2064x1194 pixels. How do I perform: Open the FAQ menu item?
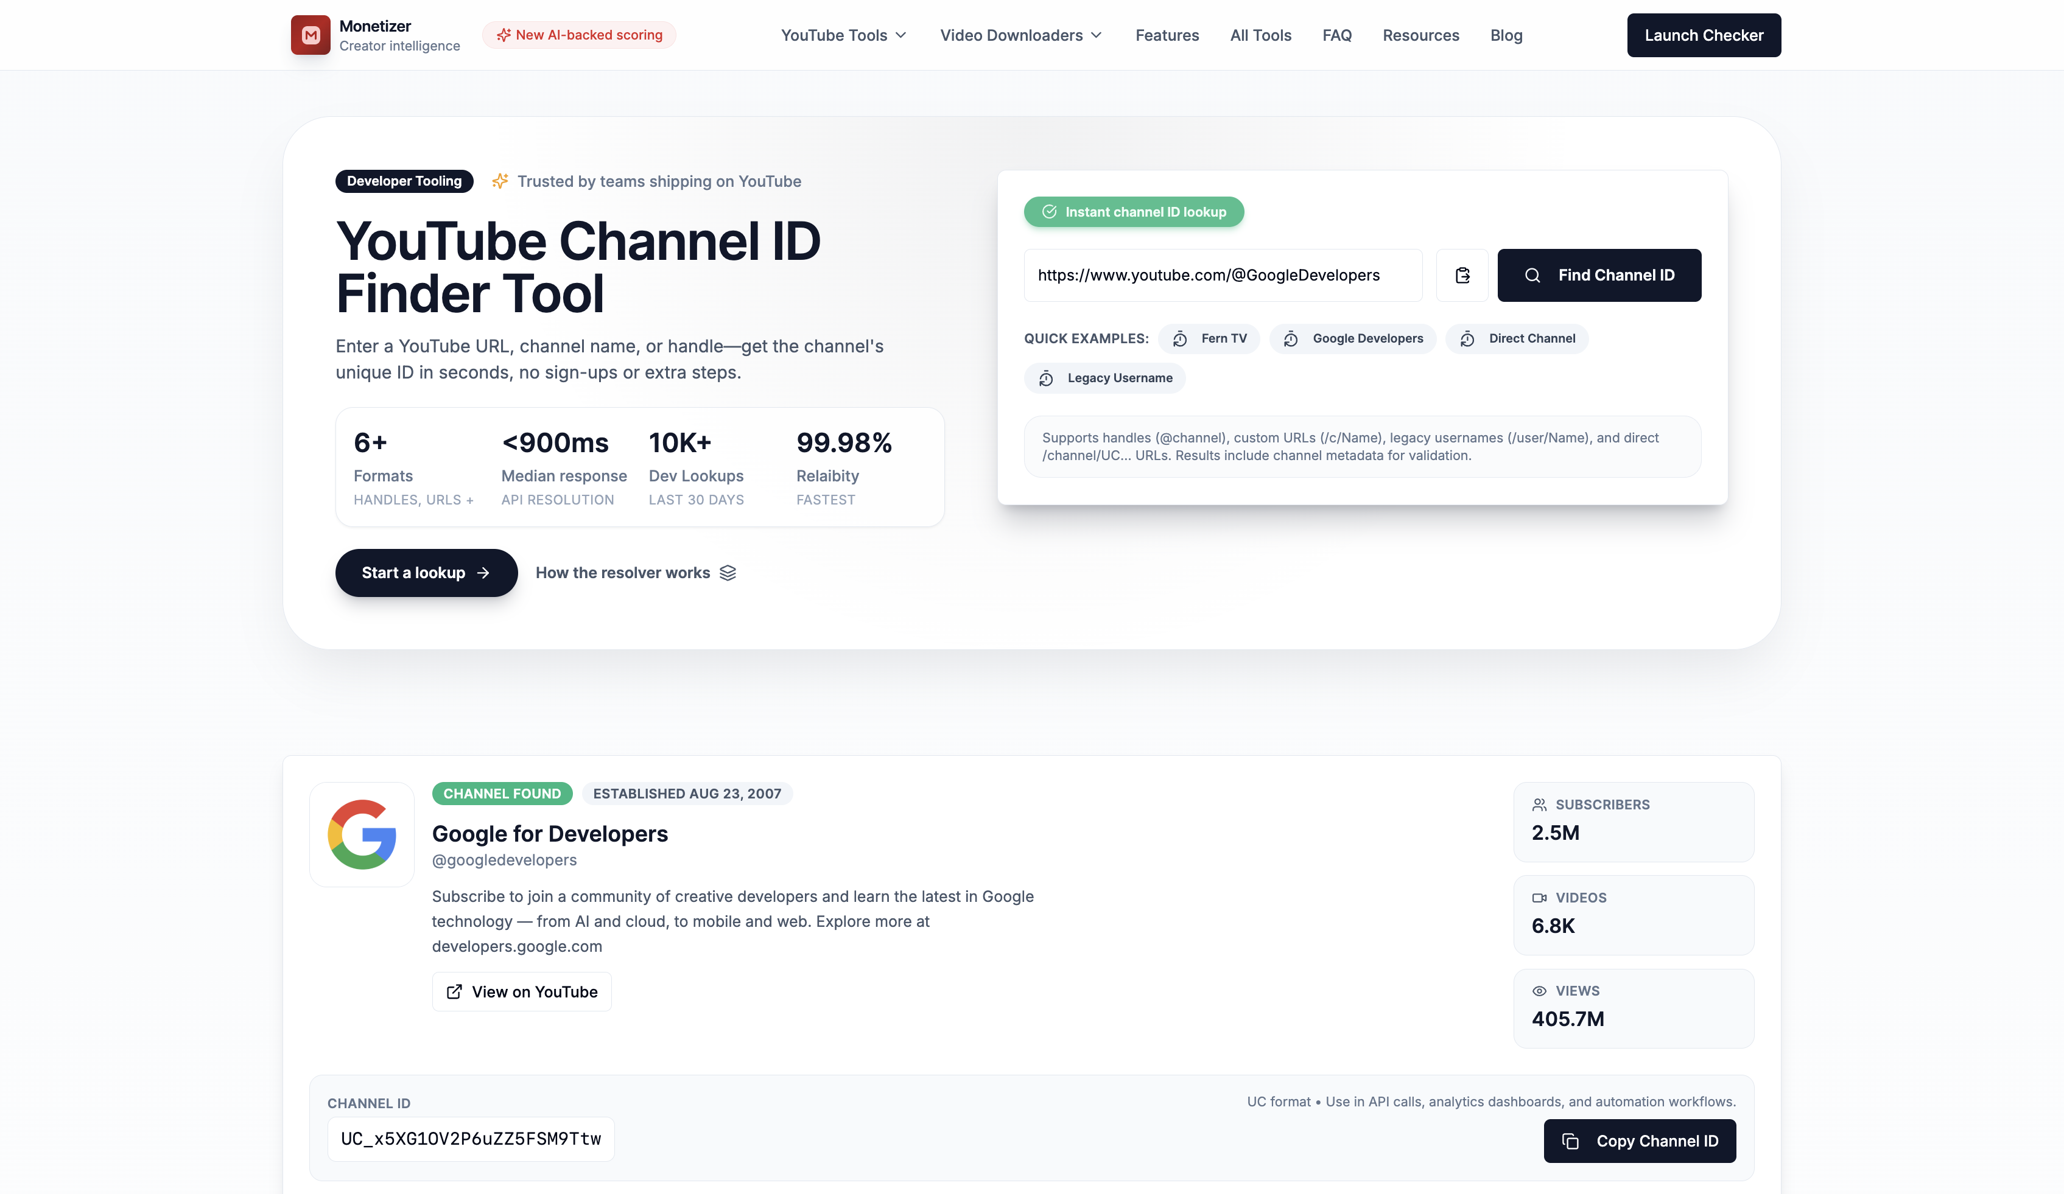1336,35
